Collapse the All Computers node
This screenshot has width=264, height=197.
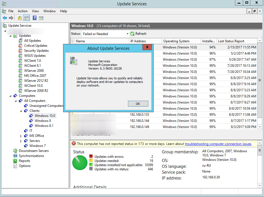click(16, 101)
